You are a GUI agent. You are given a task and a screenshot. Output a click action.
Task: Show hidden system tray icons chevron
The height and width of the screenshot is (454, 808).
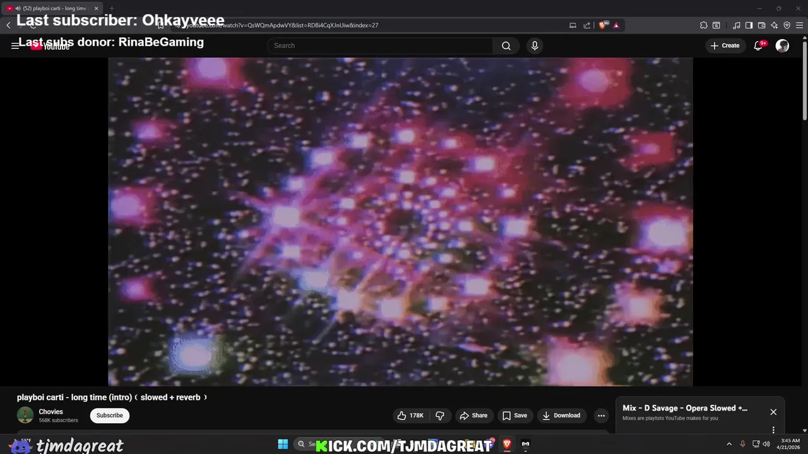click(x=729, y=444)
